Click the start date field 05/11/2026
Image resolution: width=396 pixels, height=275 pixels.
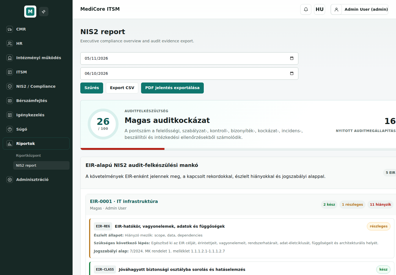pyautogui.click(x=189, y=58)
